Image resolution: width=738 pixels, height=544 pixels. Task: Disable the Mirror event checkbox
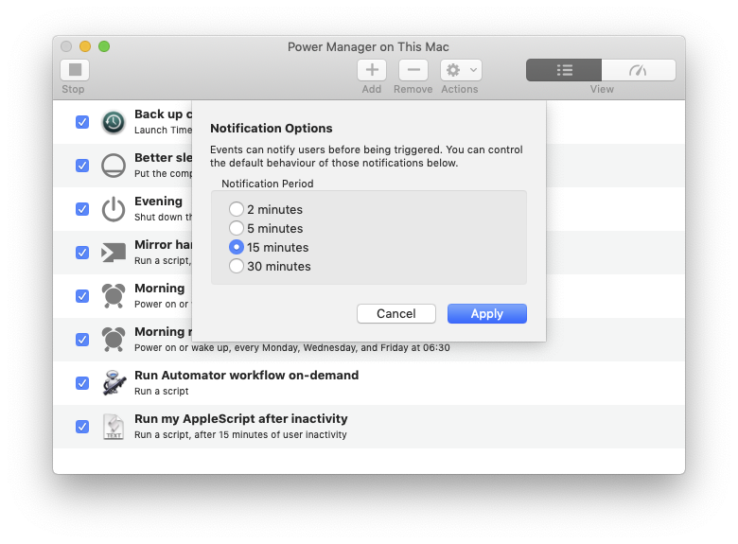[82, 253]
